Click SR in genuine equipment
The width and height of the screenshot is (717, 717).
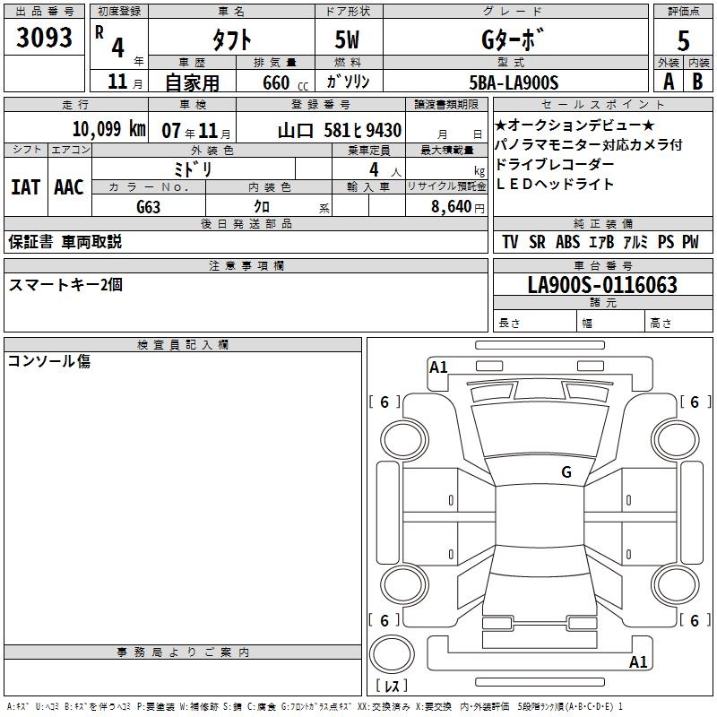pyautogui.click(x=537, y=242)
